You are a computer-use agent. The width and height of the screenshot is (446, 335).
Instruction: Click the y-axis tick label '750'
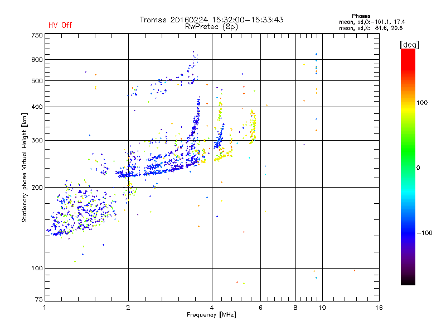[37, 35]
